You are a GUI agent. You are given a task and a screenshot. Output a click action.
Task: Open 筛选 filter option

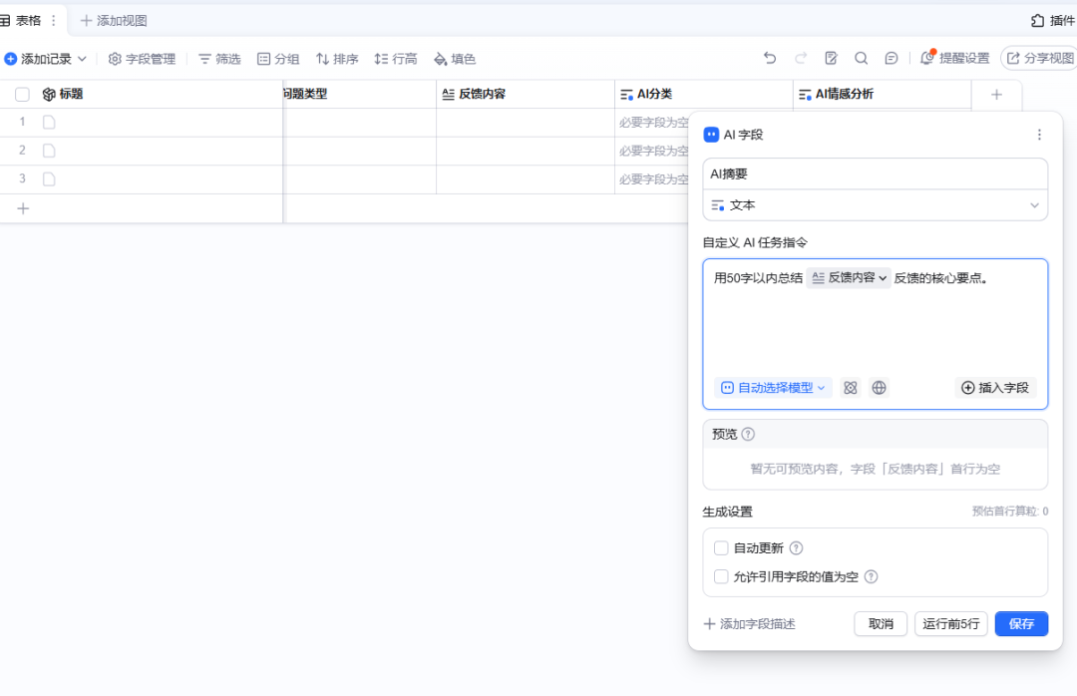(219, 59)
